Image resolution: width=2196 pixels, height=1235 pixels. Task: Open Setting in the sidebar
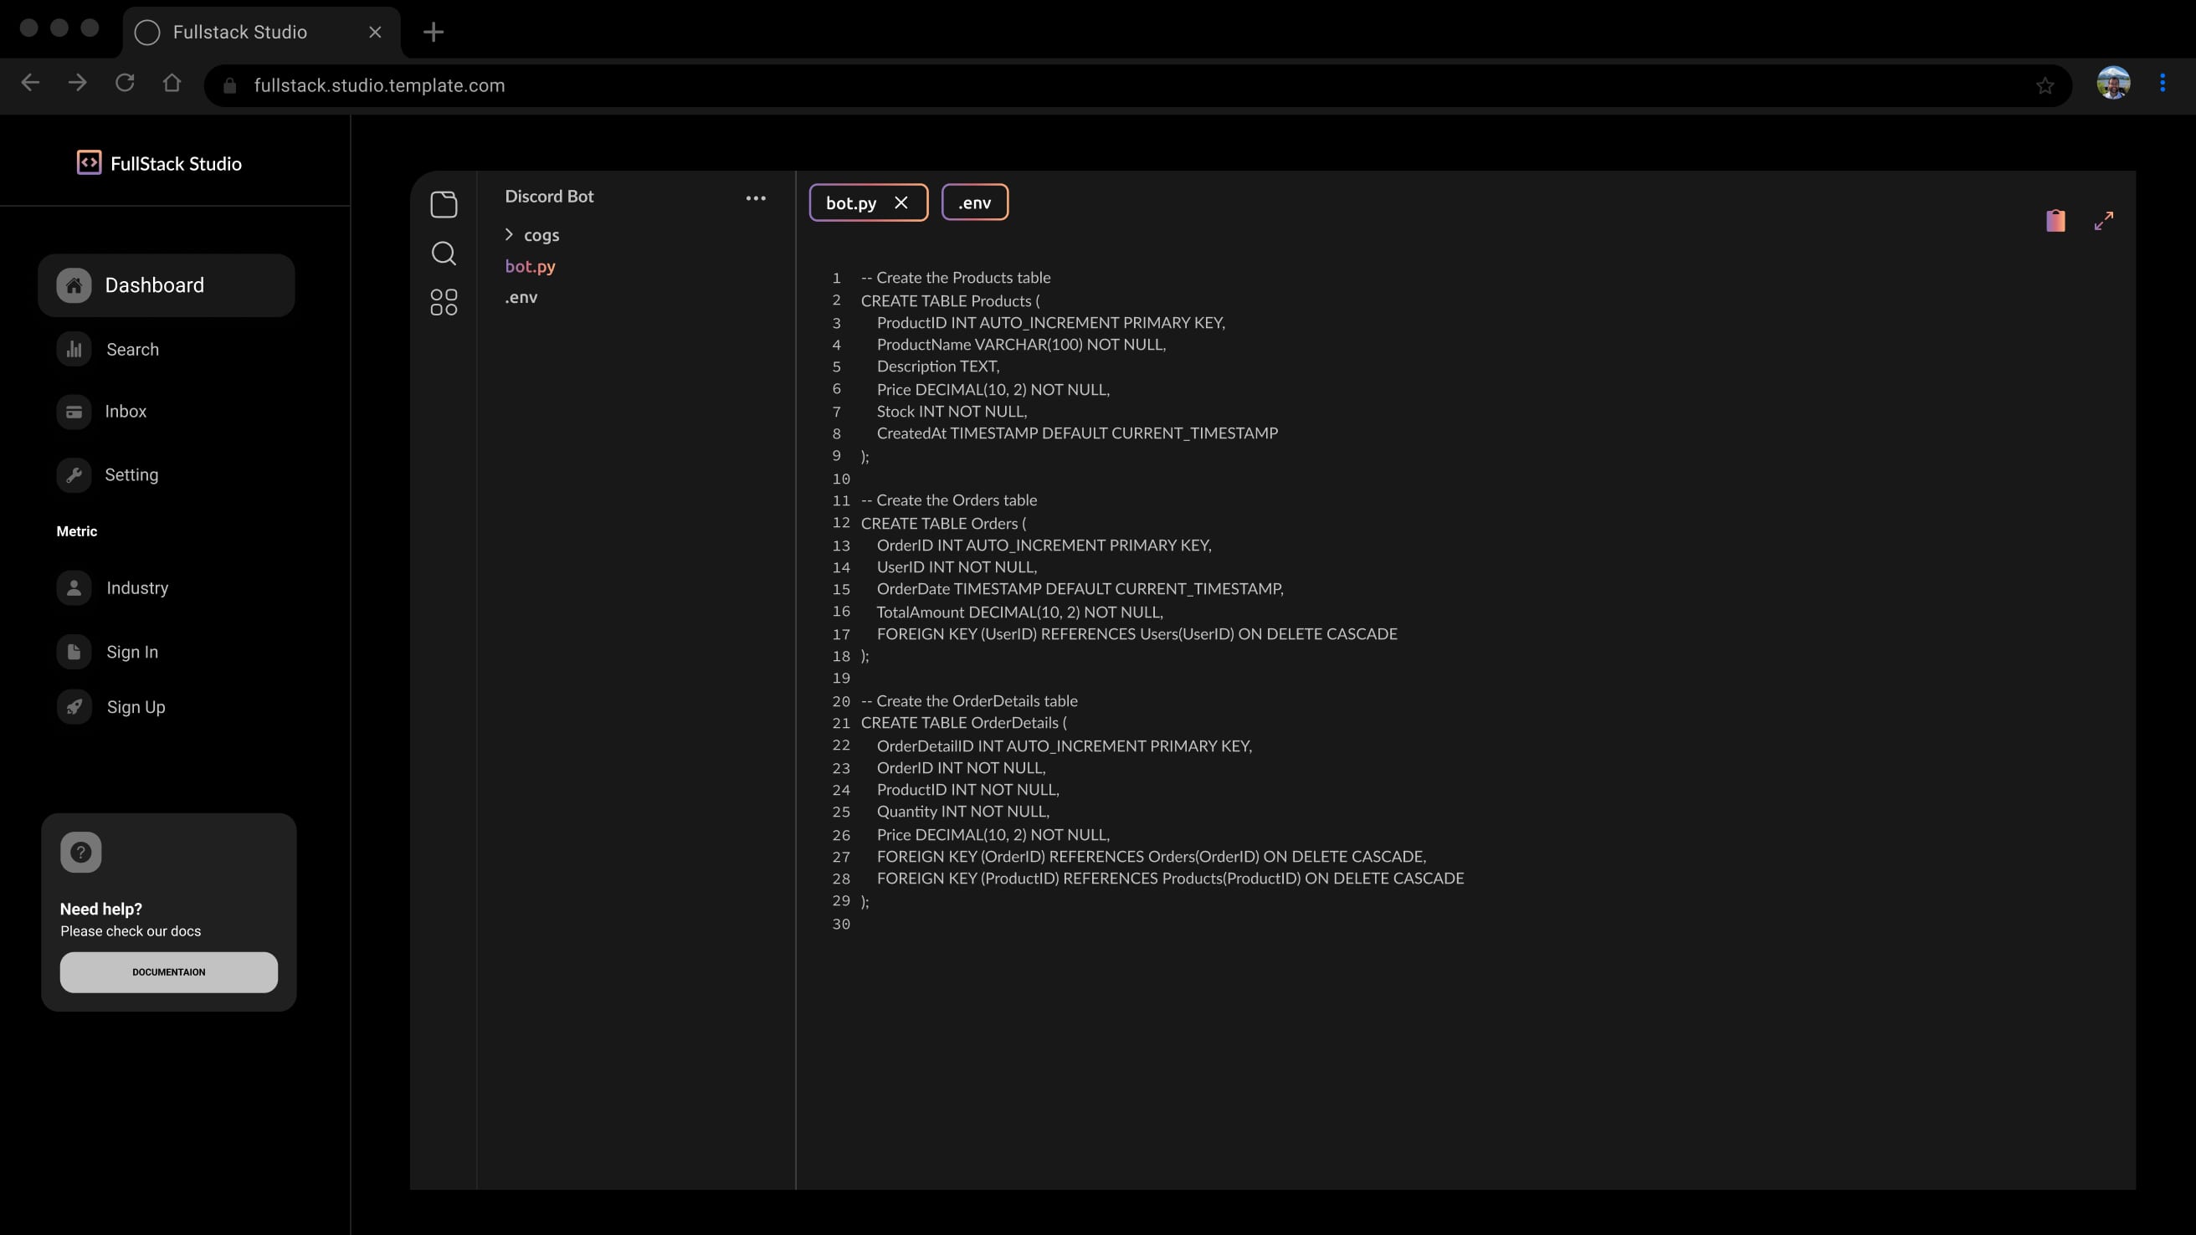point(131,474)
